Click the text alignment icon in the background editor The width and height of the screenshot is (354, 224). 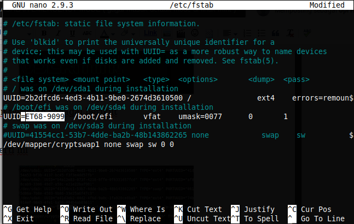(x=227, y=33)
